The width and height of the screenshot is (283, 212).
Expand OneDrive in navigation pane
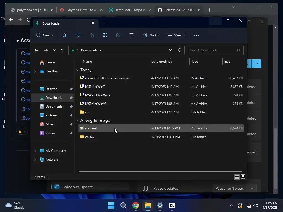[35, 71]
